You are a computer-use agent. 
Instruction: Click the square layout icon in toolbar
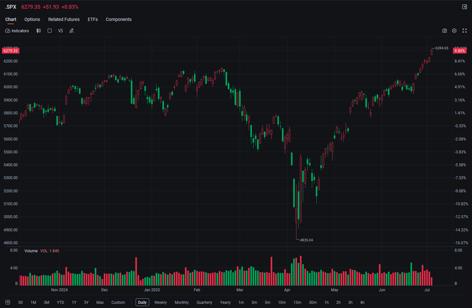50,31
